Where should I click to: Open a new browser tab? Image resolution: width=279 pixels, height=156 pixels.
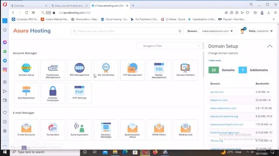[133, 6]
